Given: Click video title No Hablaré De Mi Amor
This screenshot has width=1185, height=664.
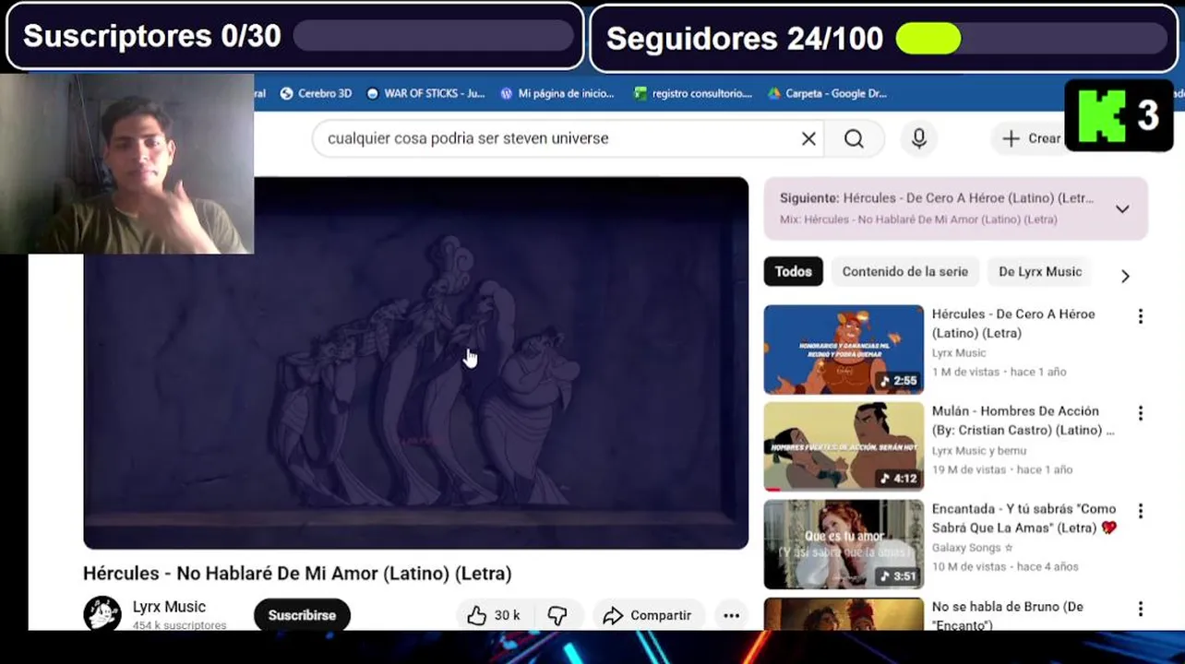Looking at the screenshot, I should (x=297, y=574).
